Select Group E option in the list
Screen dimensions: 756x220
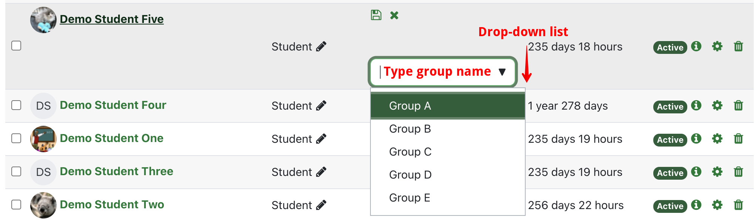tap(409, 198)
